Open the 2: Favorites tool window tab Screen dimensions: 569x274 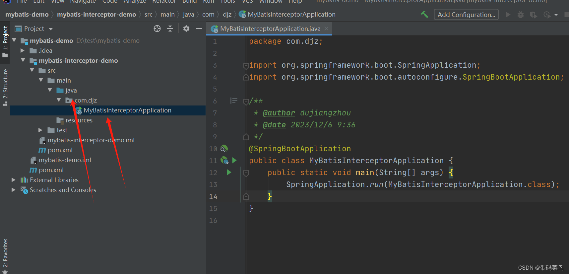click(x=5, y=255)
